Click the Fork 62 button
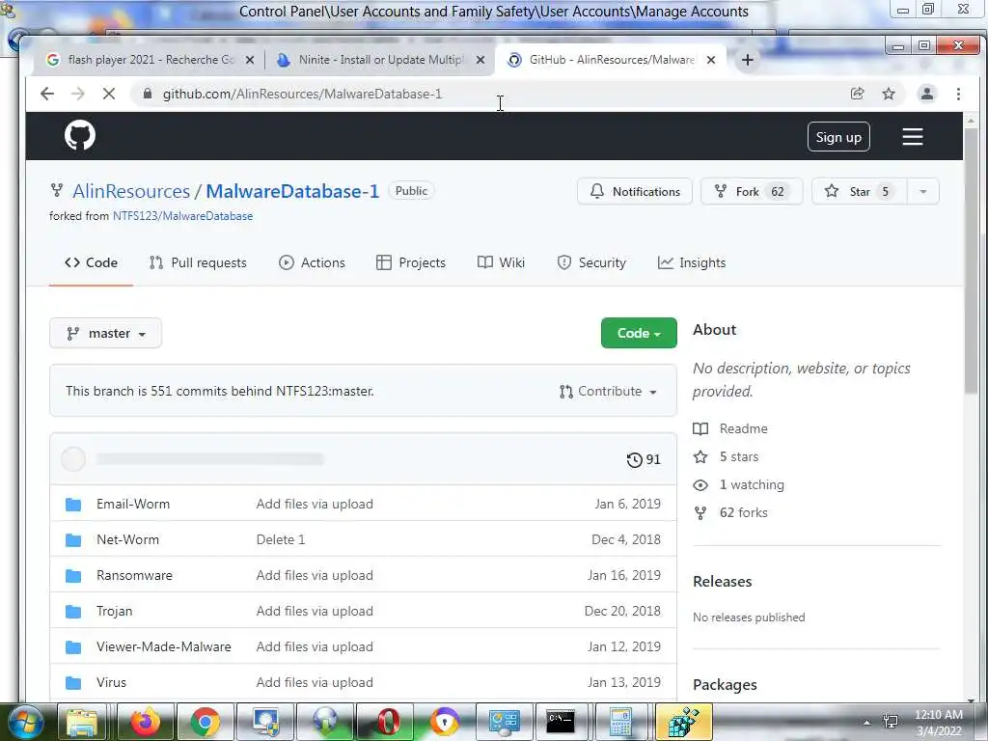The image size is (988, 741). click(752, 192)
